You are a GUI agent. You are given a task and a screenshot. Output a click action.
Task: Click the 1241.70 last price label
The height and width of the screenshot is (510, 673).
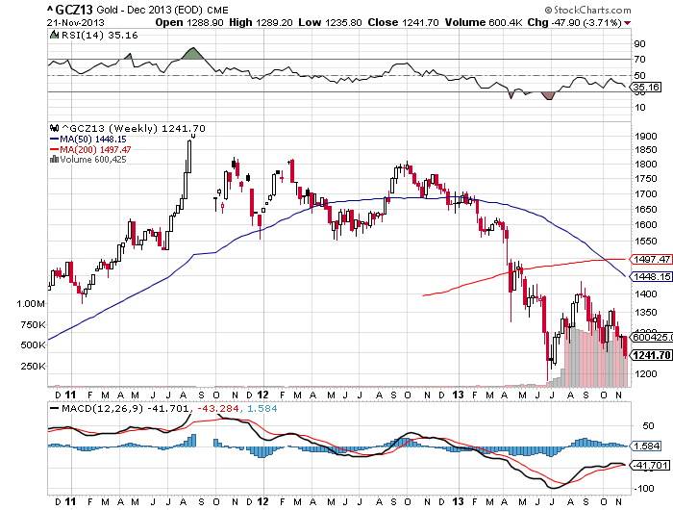point(650,355)
